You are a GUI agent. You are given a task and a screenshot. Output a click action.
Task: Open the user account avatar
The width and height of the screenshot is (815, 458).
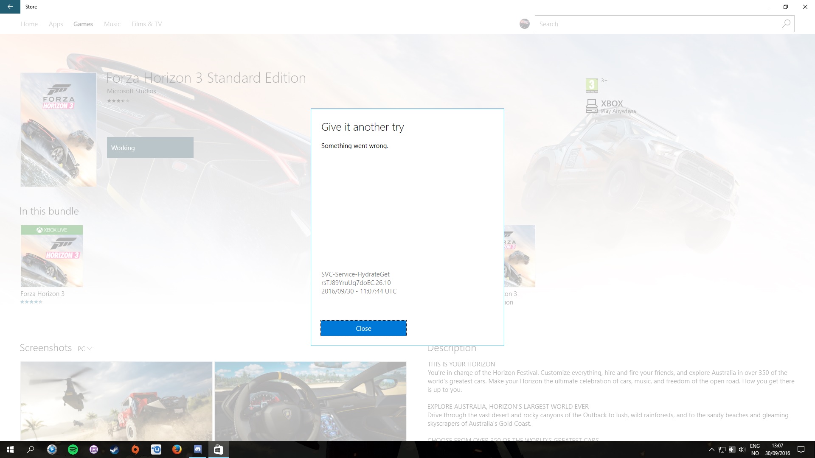[x=525, y=24]
